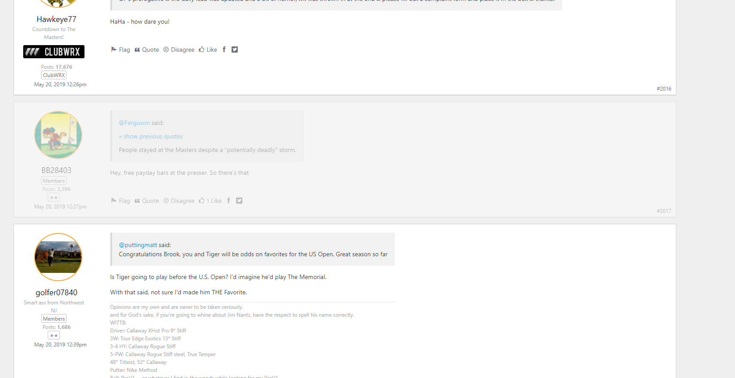Disagree with Hawkeye77's post
This screenshot has height=378, width=735.
[179, 49]
